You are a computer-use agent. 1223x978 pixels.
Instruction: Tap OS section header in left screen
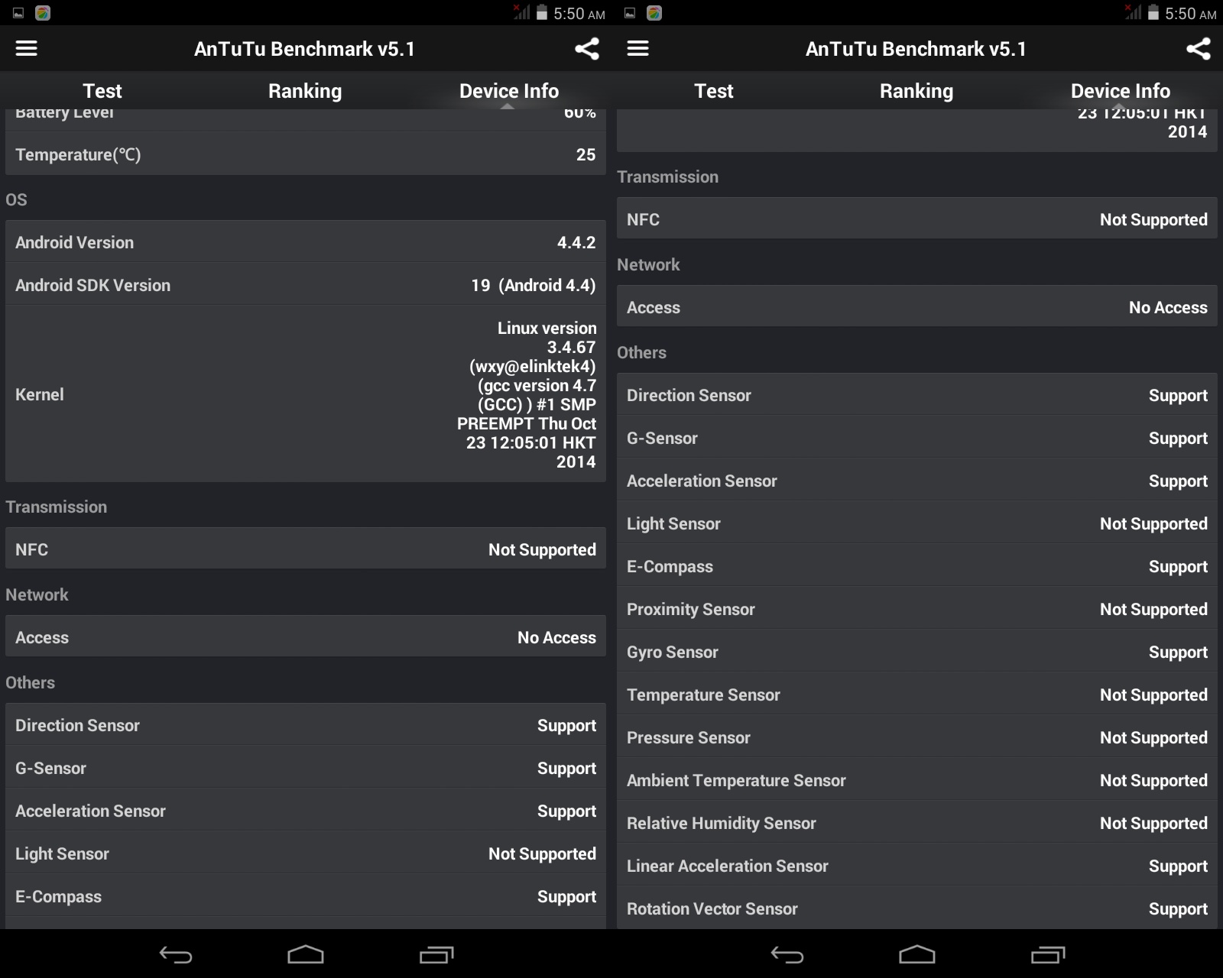16,199
